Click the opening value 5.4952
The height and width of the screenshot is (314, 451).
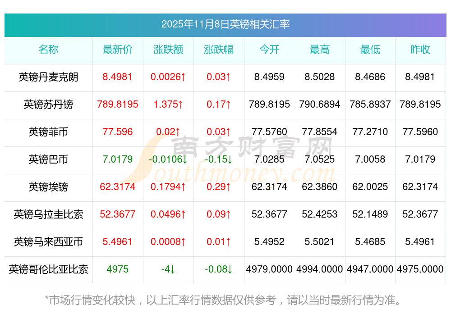tap(269, 241)
